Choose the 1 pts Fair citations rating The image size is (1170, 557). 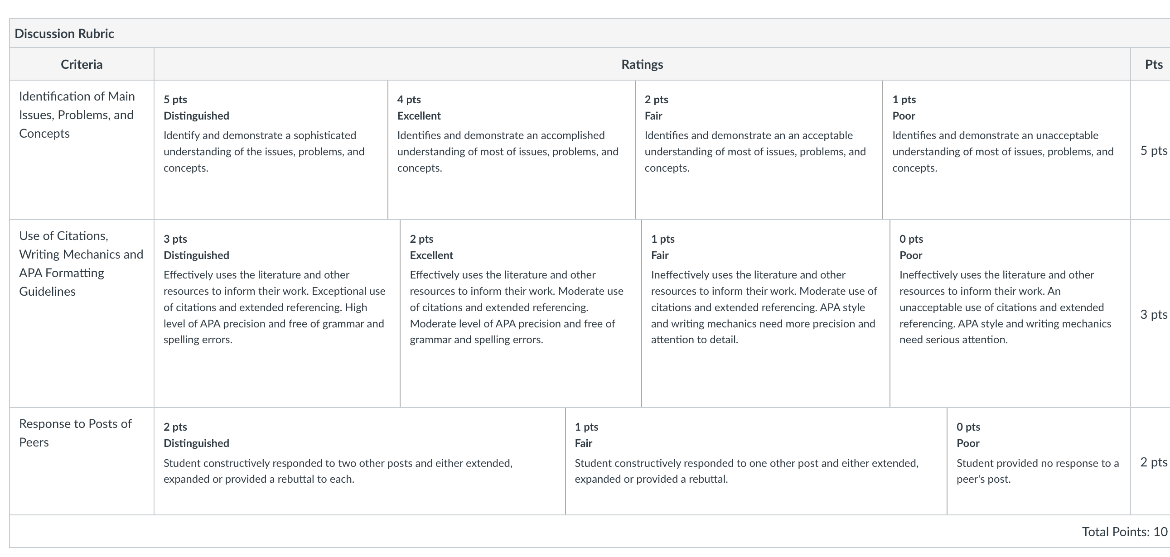pyautogui.click(x=766, y=314)
